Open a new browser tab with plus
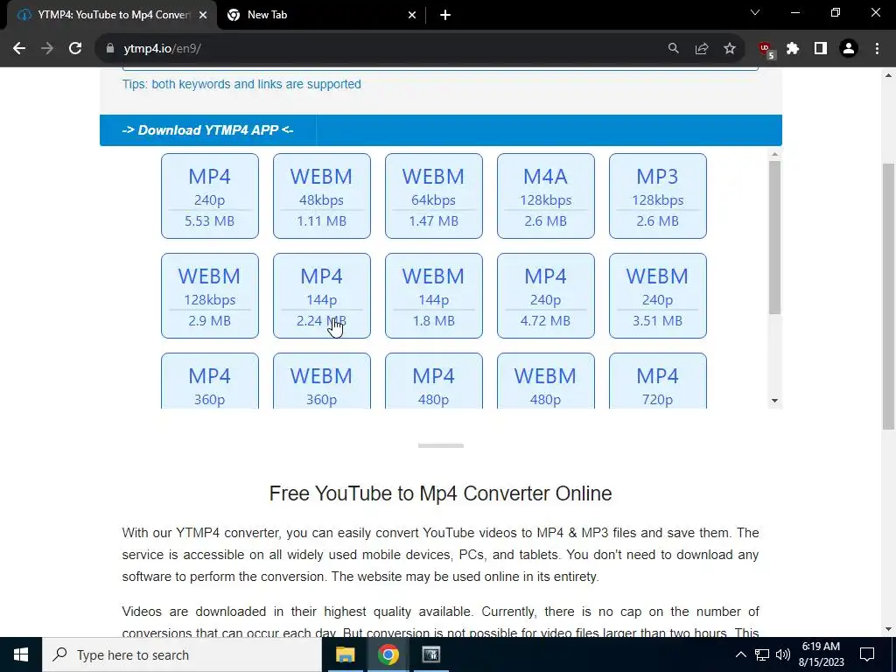 [x=445, y=16]
